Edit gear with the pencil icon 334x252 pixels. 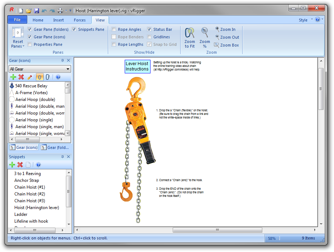click(x=30, y=77)
